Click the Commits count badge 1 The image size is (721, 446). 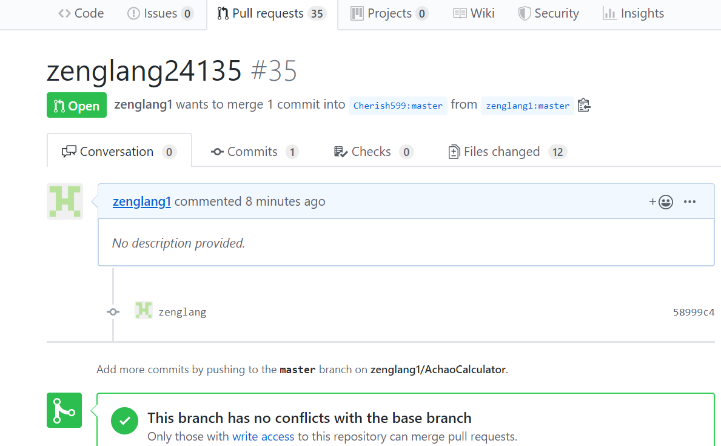tap(292, 152)
